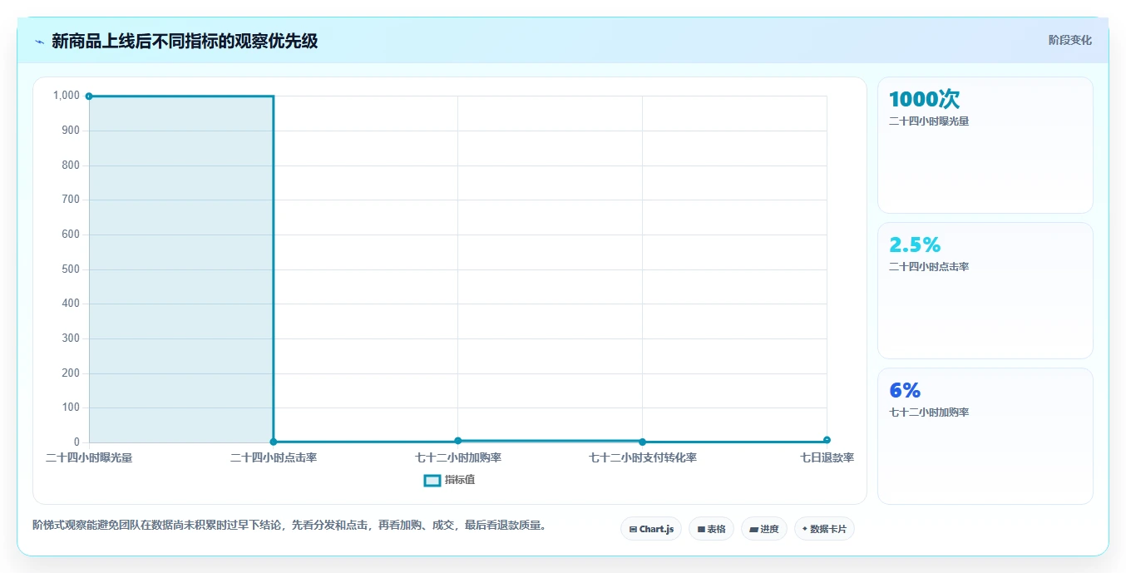Click the 二十四小时点击率 card caption
Image resolution: width=1126 pixels, height=573 pixels.
(x=929, y=266)
